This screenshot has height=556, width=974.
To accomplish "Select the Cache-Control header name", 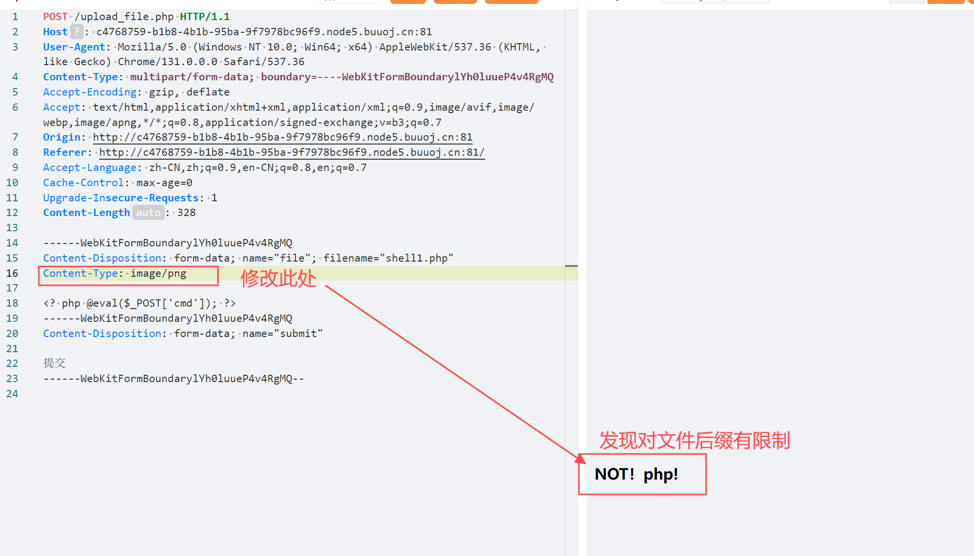I will (x=83, y=183).
